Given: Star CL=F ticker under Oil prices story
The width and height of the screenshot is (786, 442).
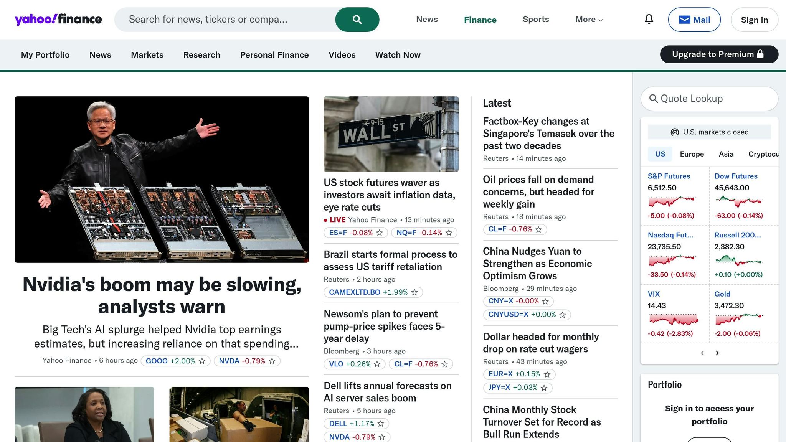Looking at the screenshot, I should [538, 229].
